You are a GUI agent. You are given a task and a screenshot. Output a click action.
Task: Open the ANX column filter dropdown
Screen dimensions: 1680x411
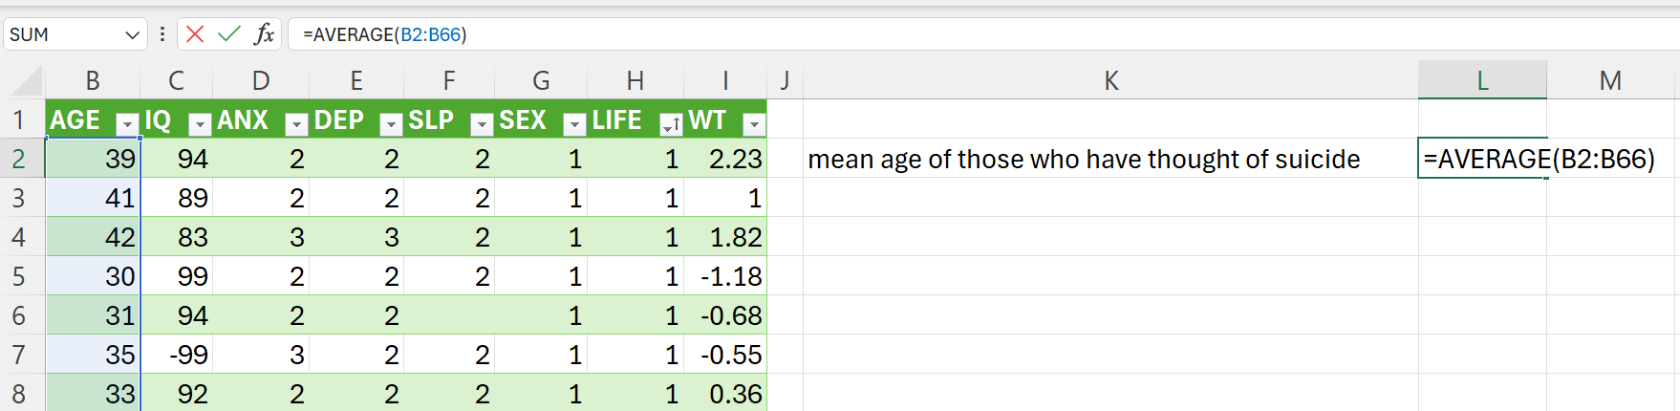pyautogui.click(x=297, y=124)
